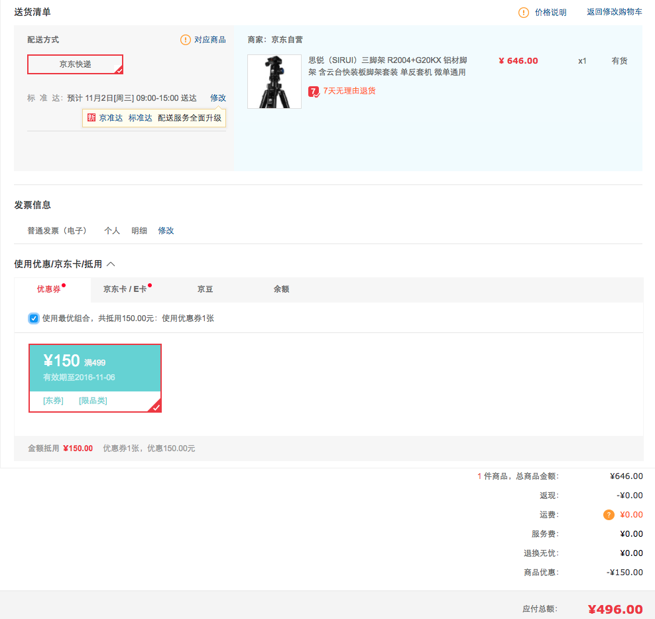Click the 普通发票(电子) text
This screenshot has width=655, height=619.
[57, 231]
